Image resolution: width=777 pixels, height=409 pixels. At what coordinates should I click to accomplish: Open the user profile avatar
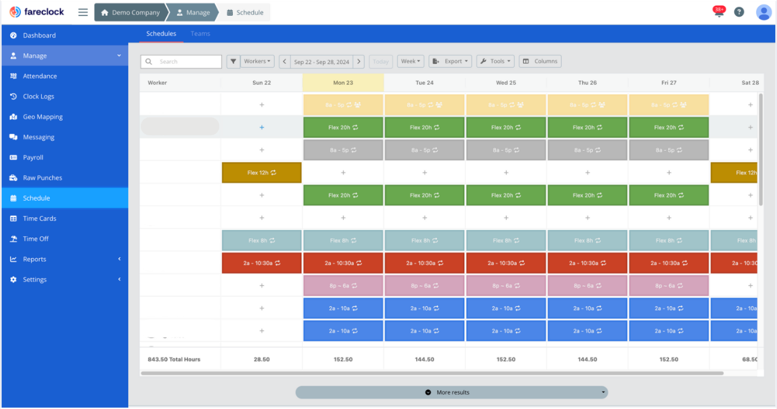coord(764,12)
